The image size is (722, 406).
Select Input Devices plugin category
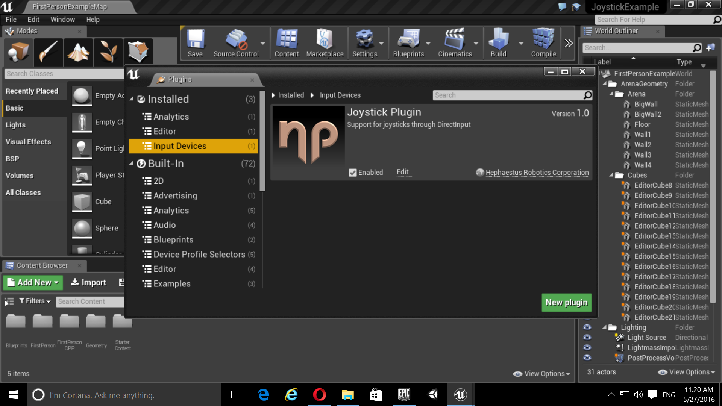point(193,146)
